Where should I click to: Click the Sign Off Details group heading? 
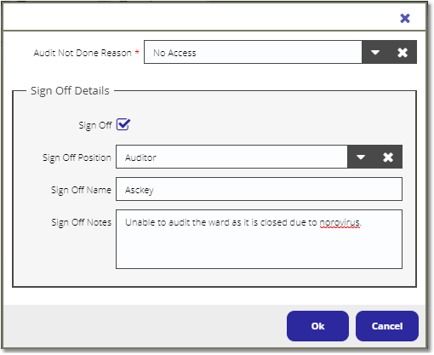pyautogui.click(x=70, y=91)
